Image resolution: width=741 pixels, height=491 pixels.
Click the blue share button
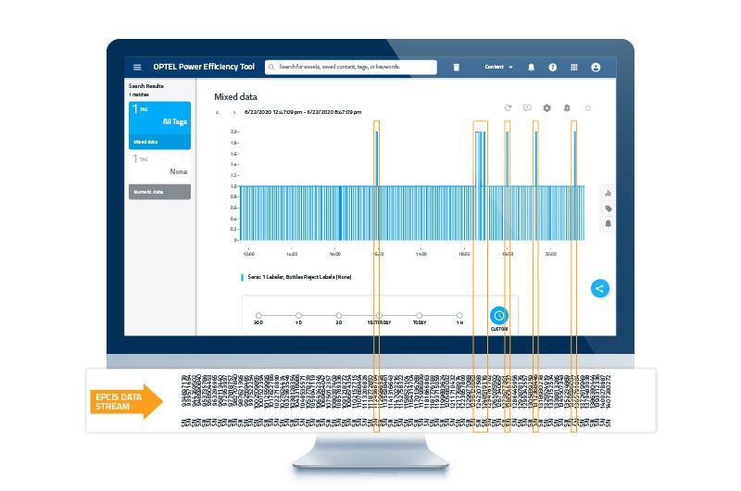point(599,288)
